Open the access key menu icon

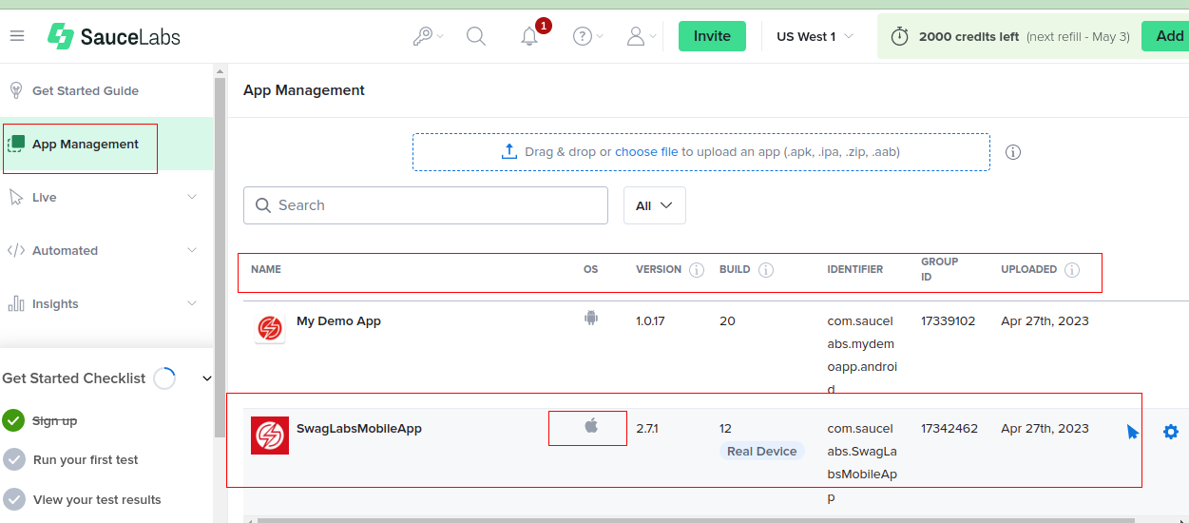[x=429, y=36]
